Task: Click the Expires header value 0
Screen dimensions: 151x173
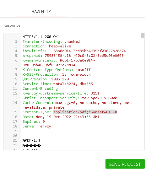Action: point(44,122)
